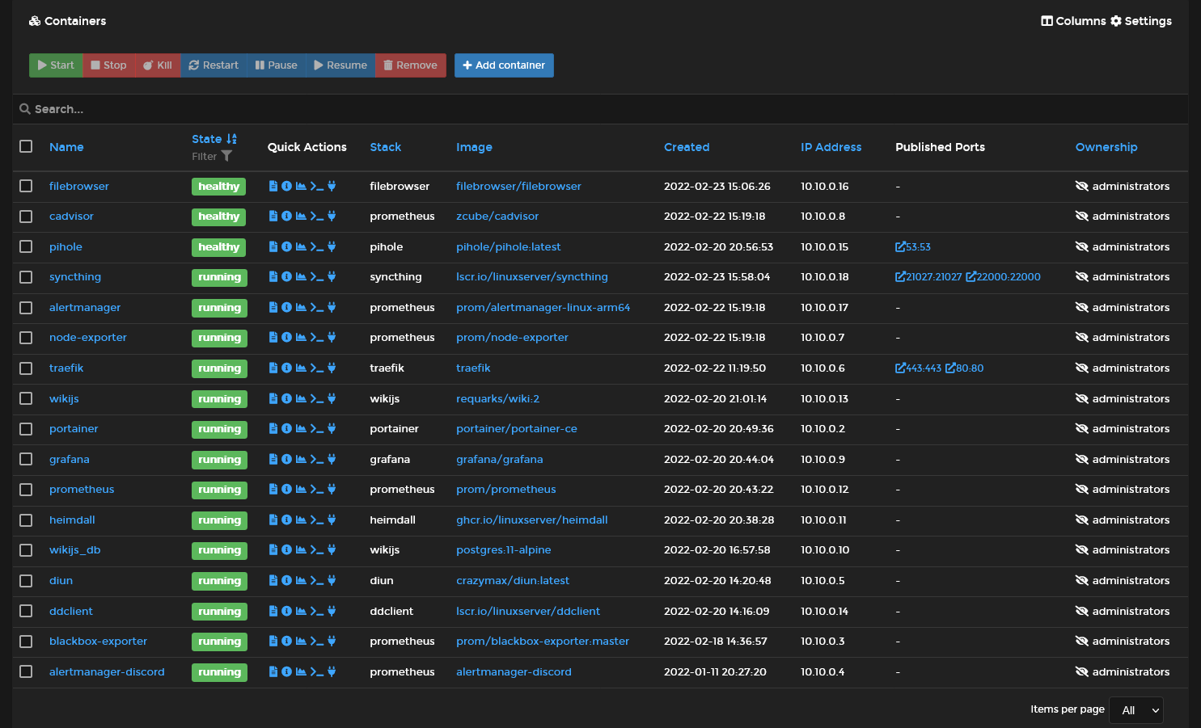
Task: Open logs icon for pihole container
Action: 273,247
